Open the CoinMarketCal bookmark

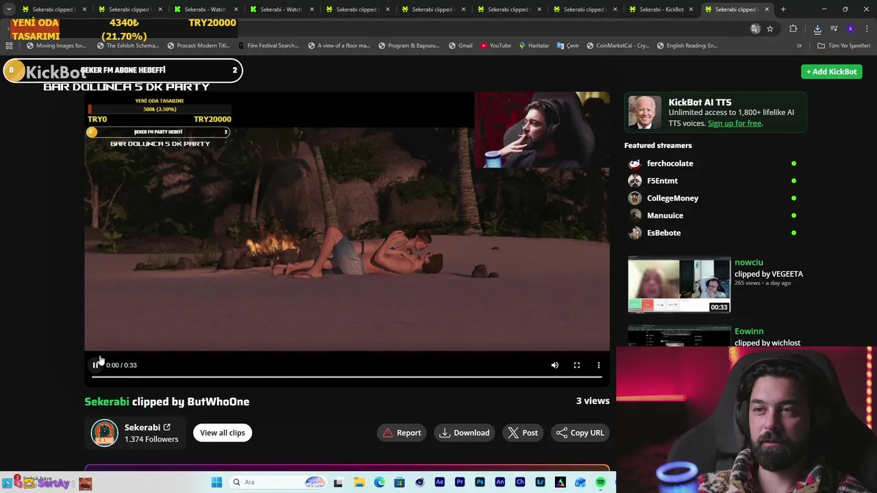click(617, 46)
